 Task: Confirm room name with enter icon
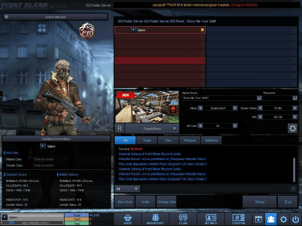tap(259, 98)
